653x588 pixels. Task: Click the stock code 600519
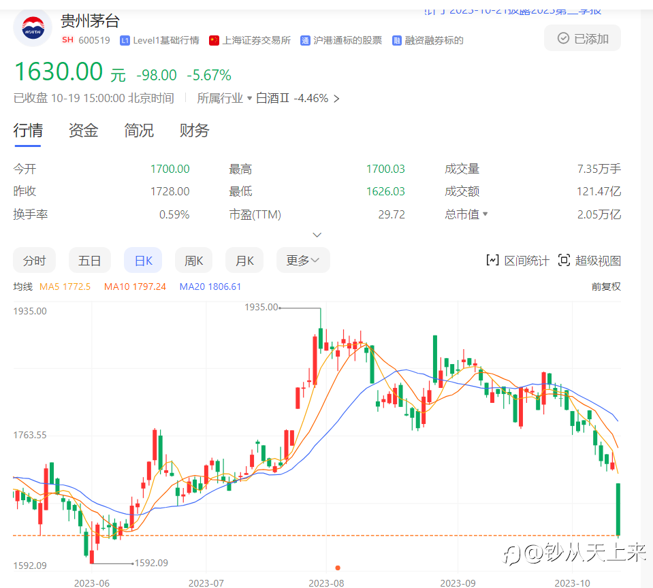(94, 40)
